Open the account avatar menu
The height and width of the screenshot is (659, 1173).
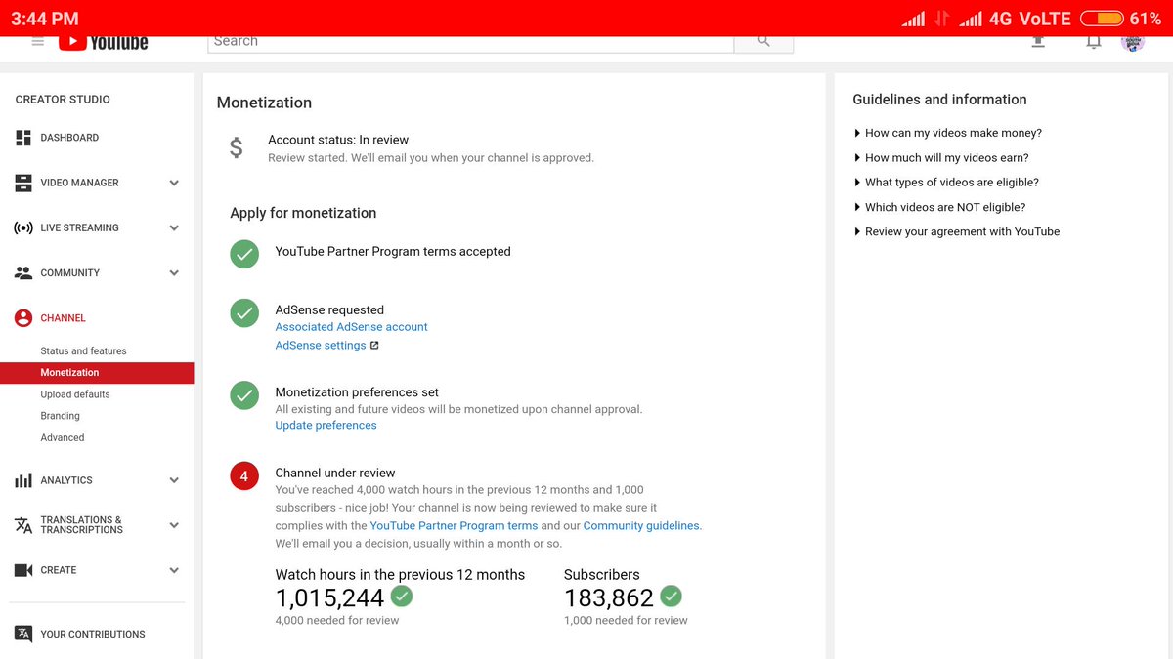tap(1133, 42)
